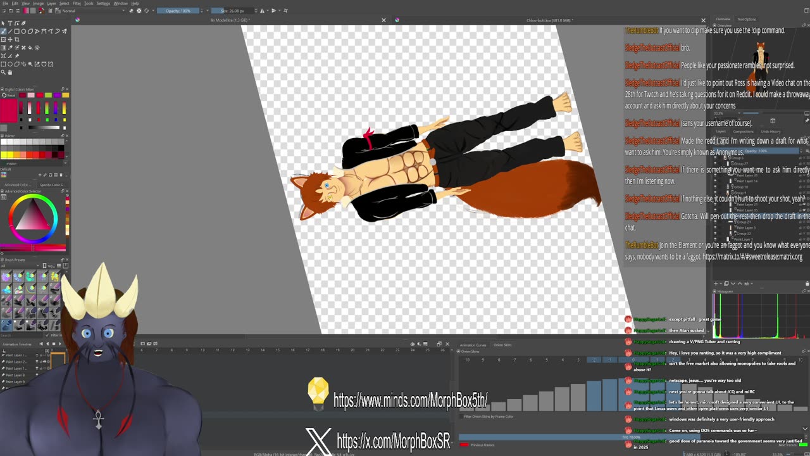Toggle Horizontal Mirror tool
The width and height of the screenshot is (810, 456).
262,11
